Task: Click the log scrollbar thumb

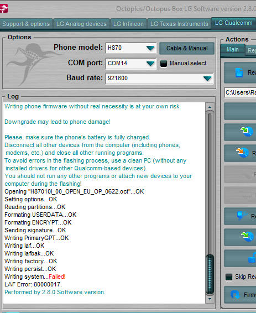Action: pyautogui.click(x=210, y=274)
